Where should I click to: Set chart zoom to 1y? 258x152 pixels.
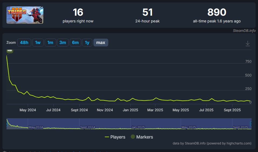87,43
